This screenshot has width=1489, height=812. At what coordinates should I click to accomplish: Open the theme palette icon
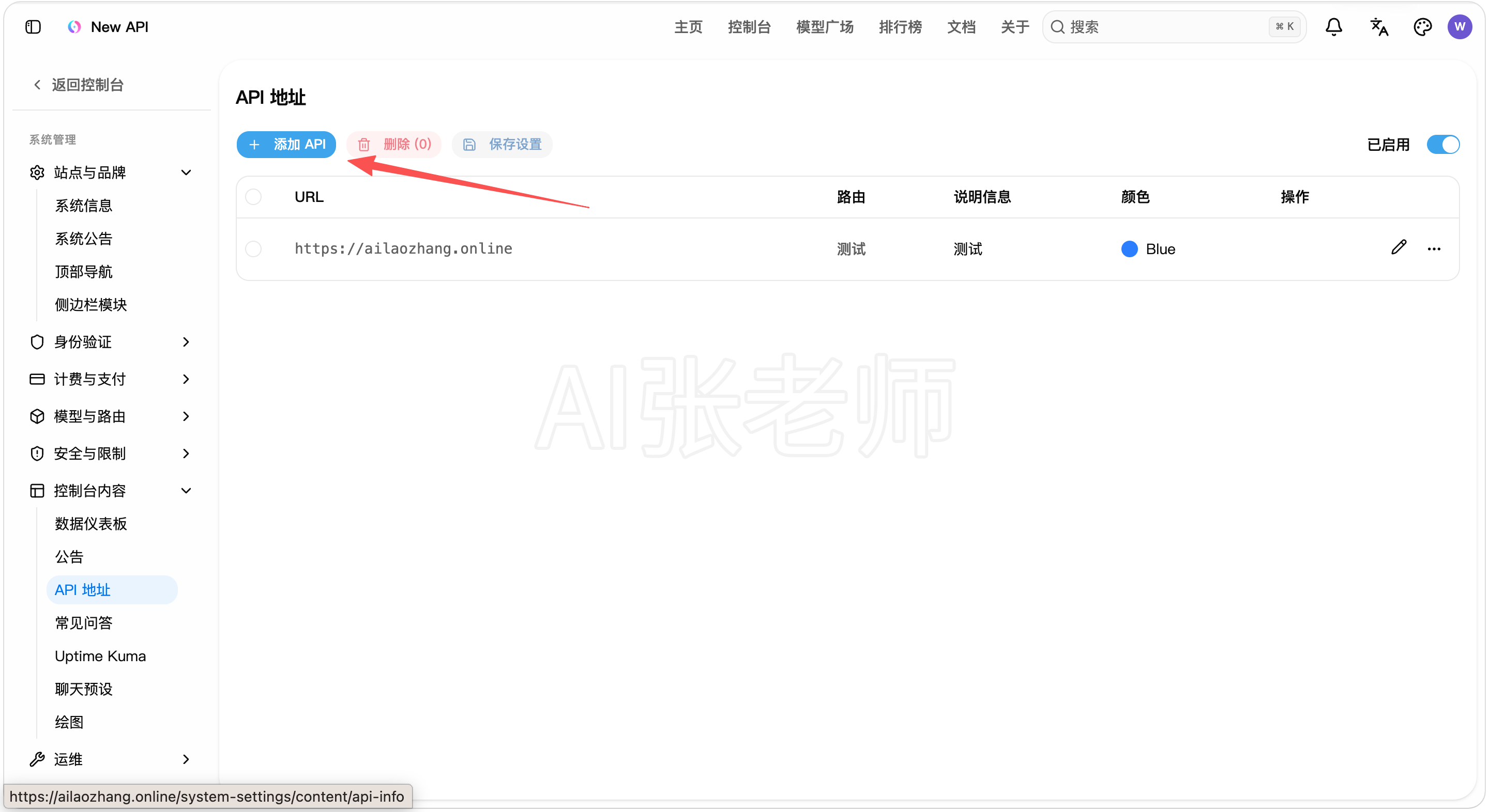tap(1422, 26)
